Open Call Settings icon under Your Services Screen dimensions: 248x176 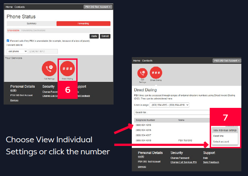click(49, 69)
